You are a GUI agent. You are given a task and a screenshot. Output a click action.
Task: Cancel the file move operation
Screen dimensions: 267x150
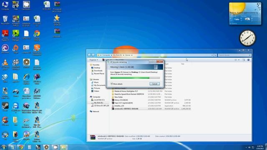[x=155, y=84]
